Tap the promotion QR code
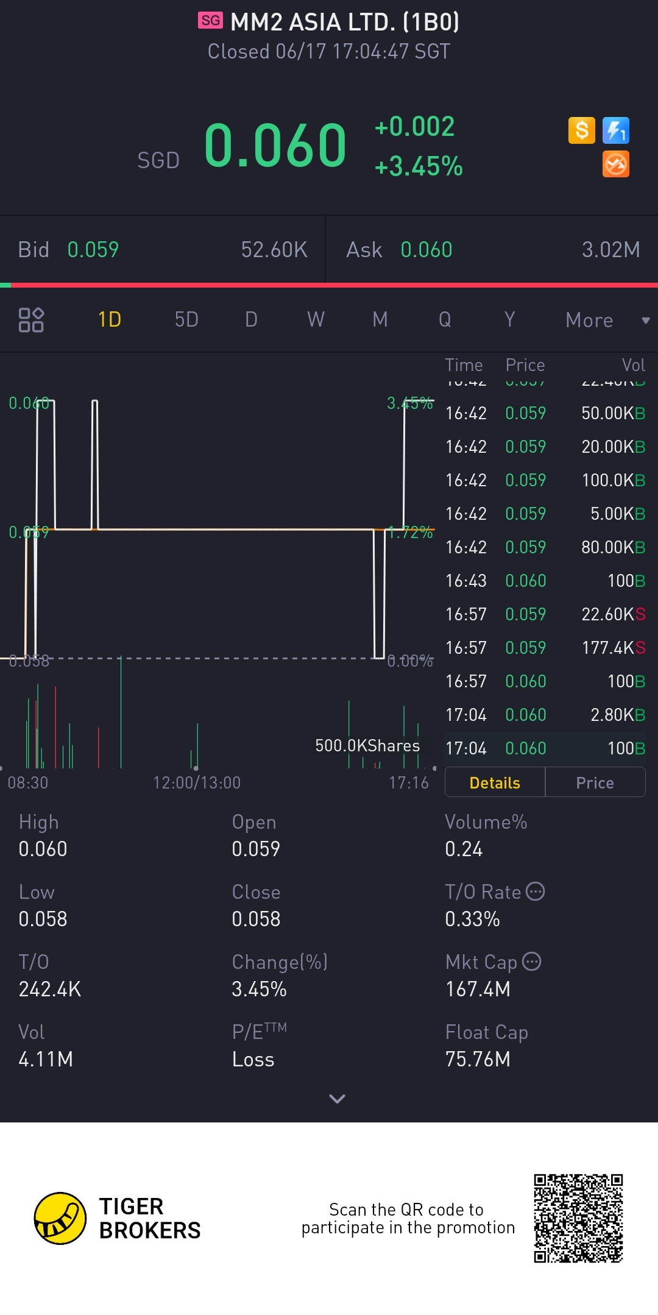Viewport: 658px width, 1315px height. coord(578,1218)
